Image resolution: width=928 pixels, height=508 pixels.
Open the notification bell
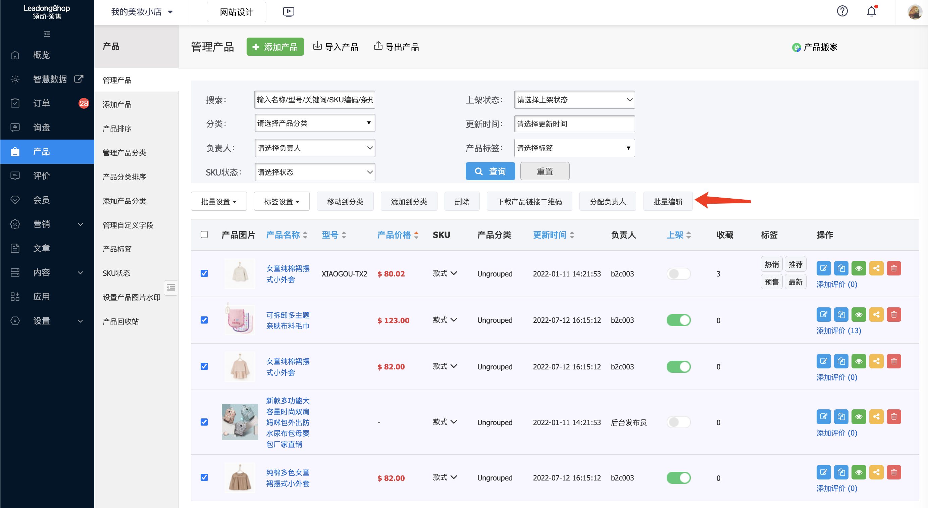coord(871,11)
